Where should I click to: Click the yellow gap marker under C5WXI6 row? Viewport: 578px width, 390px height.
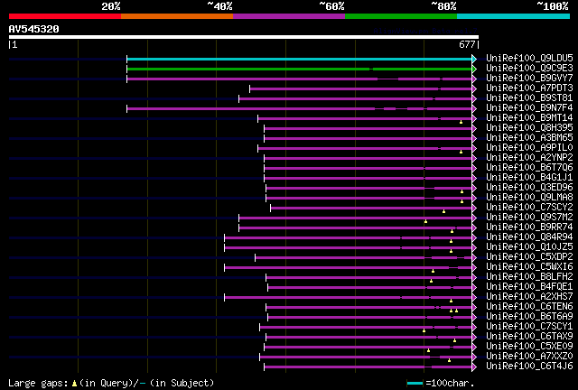click(433, 272)
